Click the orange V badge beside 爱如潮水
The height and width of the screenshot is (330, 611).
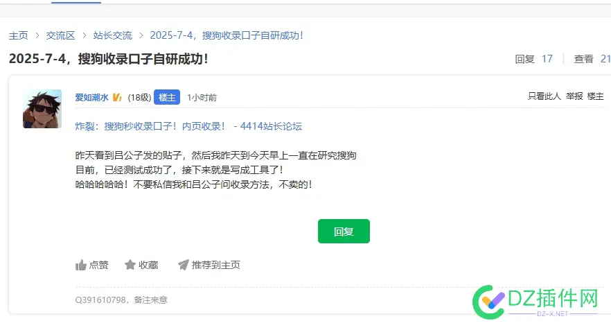click(117, 98)
